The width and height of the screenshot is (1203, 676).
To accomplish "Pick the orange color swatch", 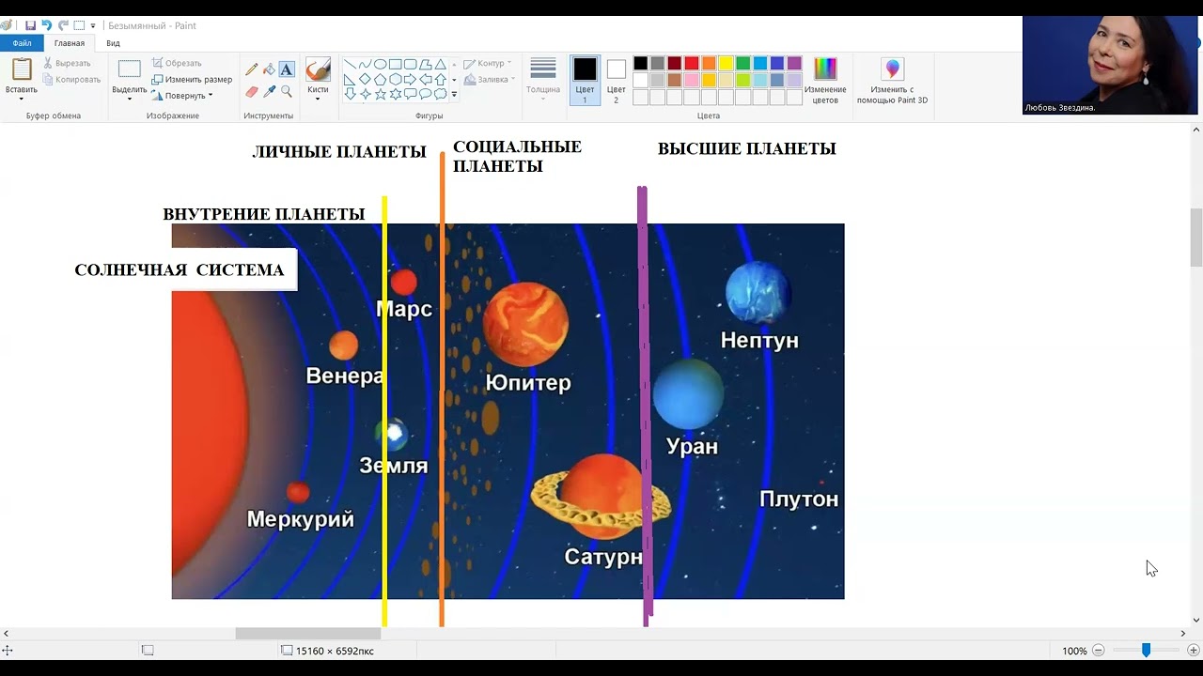I will (x=709, y=63).
